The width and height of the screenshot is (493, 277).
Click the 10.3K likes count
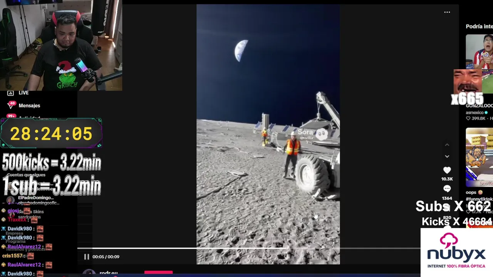click(447, 179)
